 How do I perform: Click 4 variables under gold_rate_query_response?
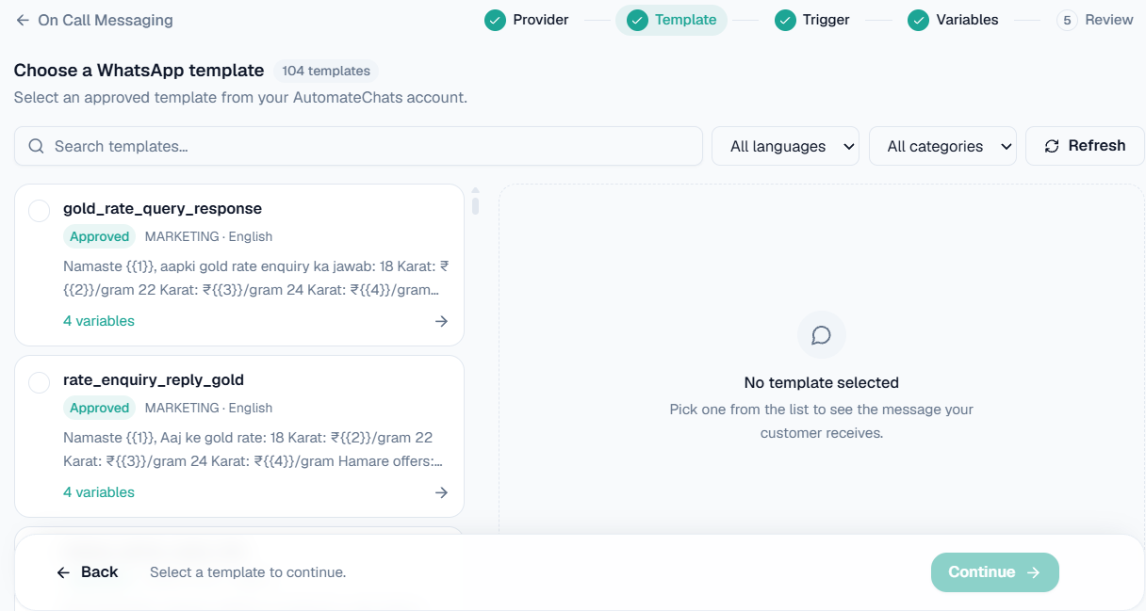pyautogui.click(x=99, y=321)
